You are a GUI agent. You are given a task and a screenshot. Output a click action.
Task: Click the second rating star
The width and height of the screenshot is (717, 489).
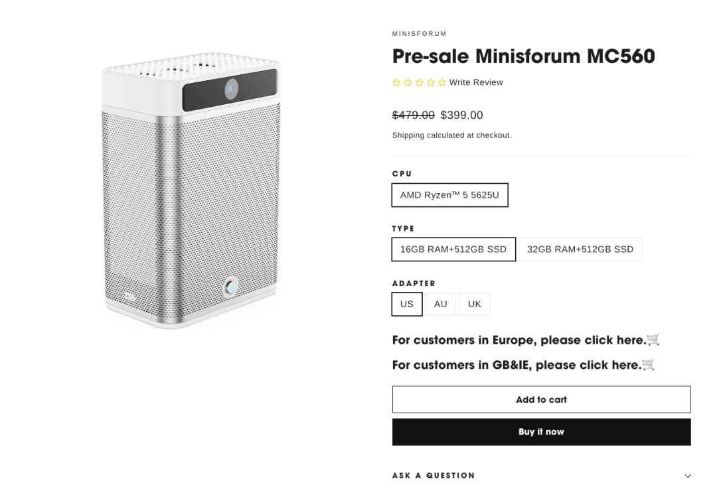pos(408,82)
